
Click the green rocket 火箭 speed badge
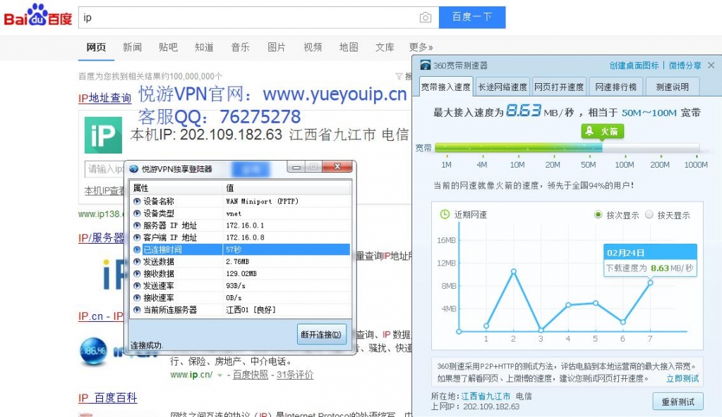coord(603,132)
